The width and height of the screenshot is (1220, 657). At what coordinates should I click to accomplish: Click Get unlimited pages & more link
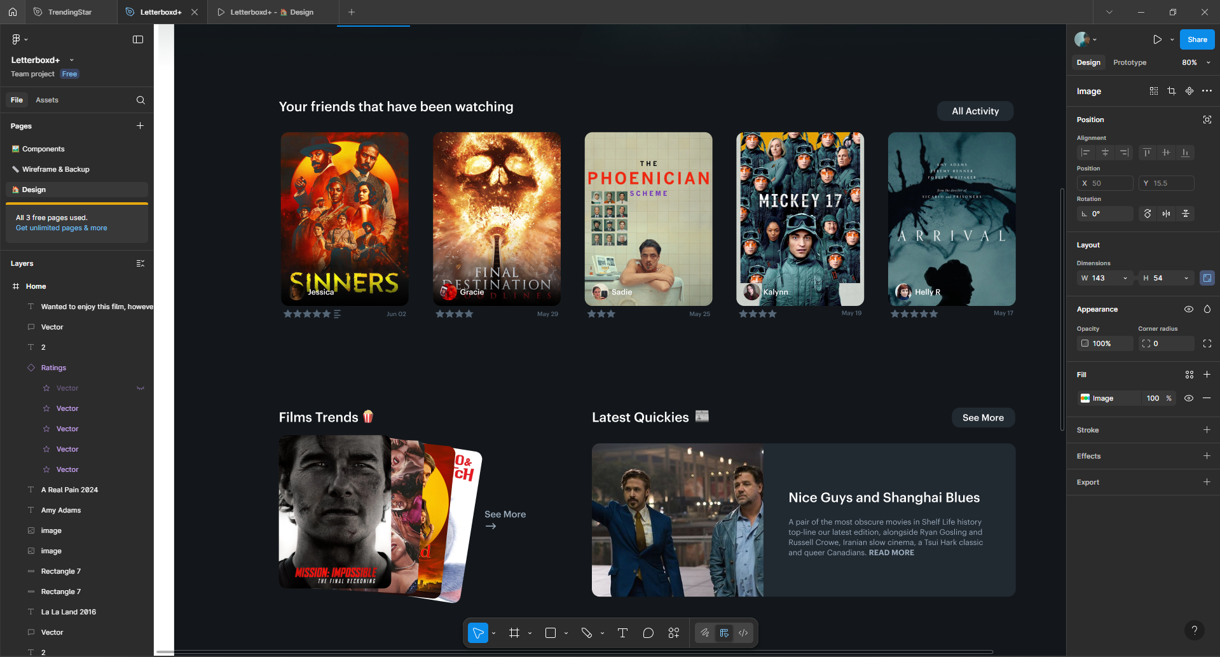(x=61, y=228)
